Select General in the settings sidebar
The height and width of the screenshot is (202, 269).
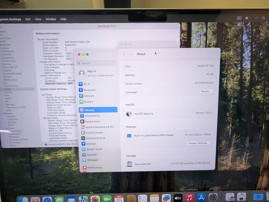[x=98, y=110]
